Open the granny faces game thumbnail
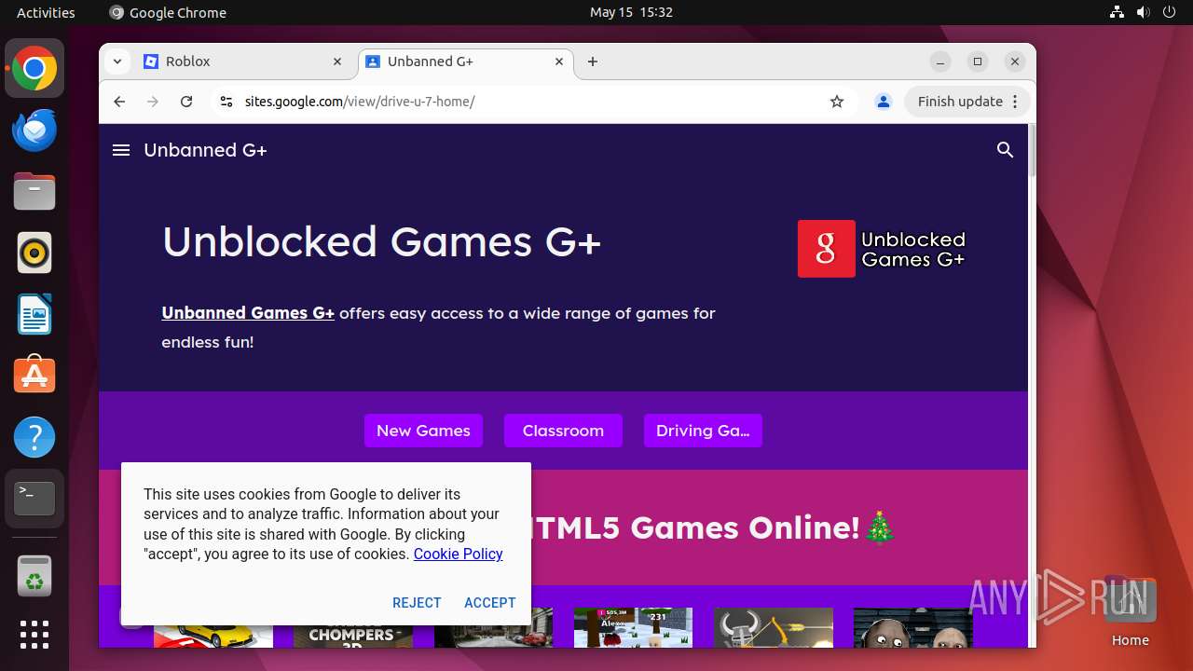Image resolution: width=1193 pixels, height=671 pixels. (912, 627)
